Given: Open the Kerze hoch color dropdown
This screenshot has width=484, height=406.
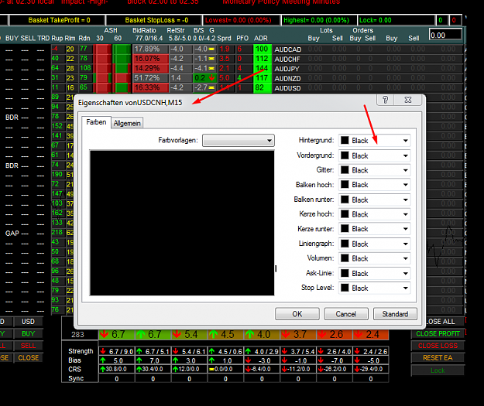Looking at the screenshot, I should [374, 214].
